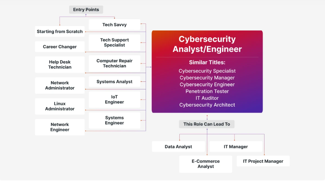325x182 pixels.
Task: Click the E-Commerce Analyst box
Action: click(205, 164)
